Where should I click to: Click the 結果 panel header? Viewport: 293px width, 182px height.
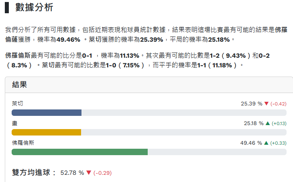coord(20,85)
